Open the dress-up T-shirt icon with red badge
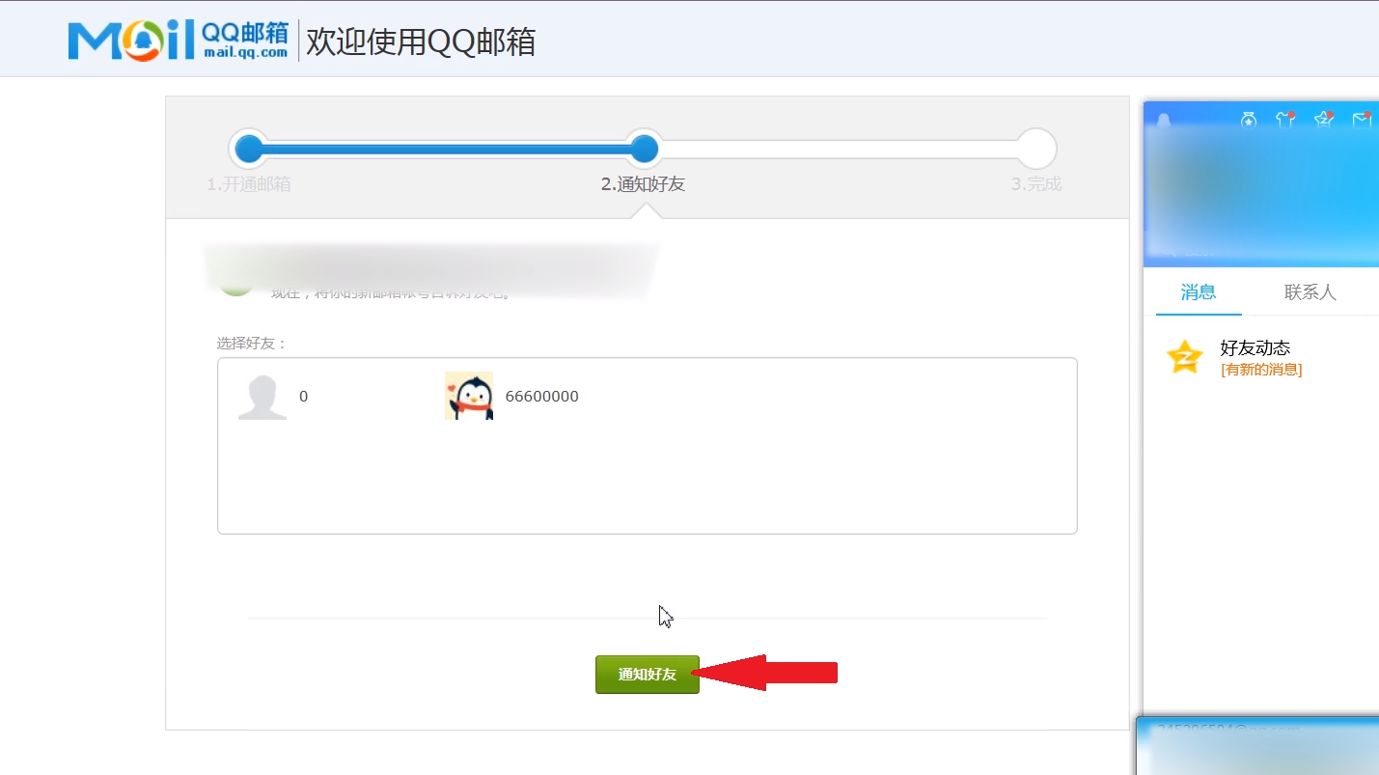The width and height of the screenshot is (1379, 775). (x=1286, y=119)
